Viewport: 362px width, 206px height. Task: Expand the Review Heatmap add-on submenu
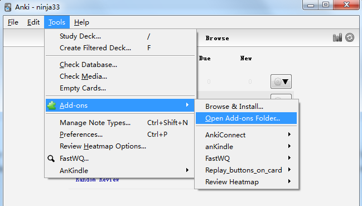click(246, 182)
